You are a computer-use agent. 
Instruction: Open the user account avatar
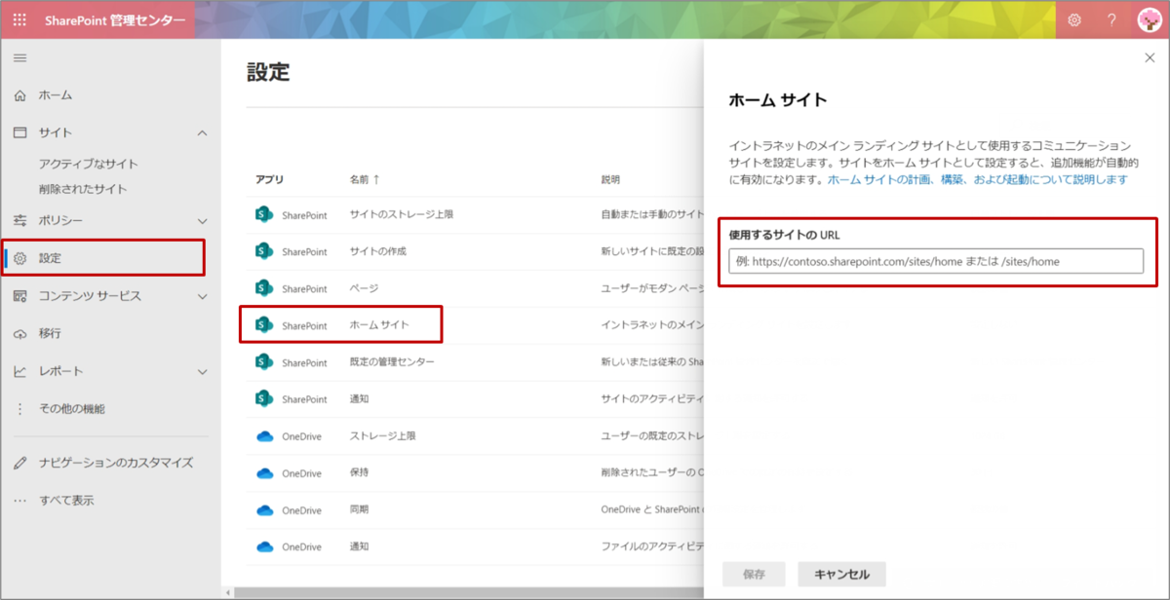1150,19
